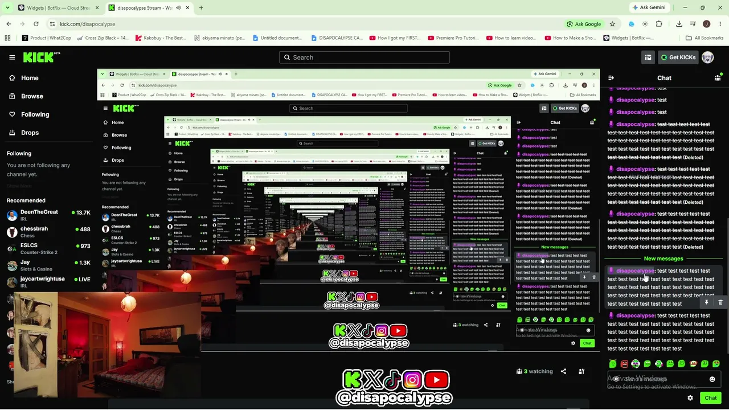This screenshot has height=410, width=729.
Task: Click the green KICK logo
Action: pos(41,57)
